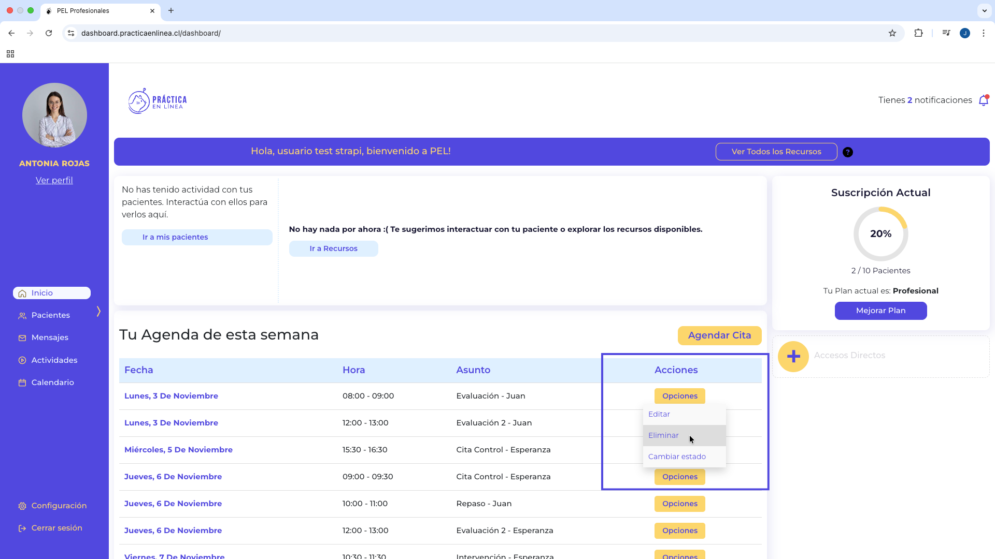Open Opciones dropdown for Evaluación 2 - Esperanza
995x559 pixels.
679,531
